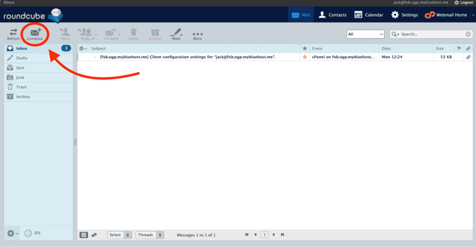Open the Reply all dropdown arrow

pos(96,35)
